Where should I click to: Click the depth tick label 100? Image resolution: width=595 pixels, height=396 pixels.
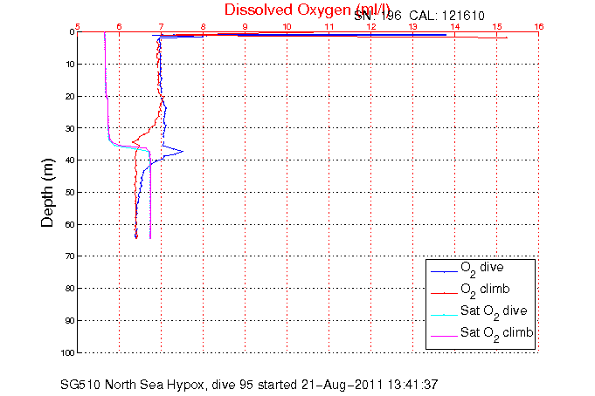[x=68, y=352]
